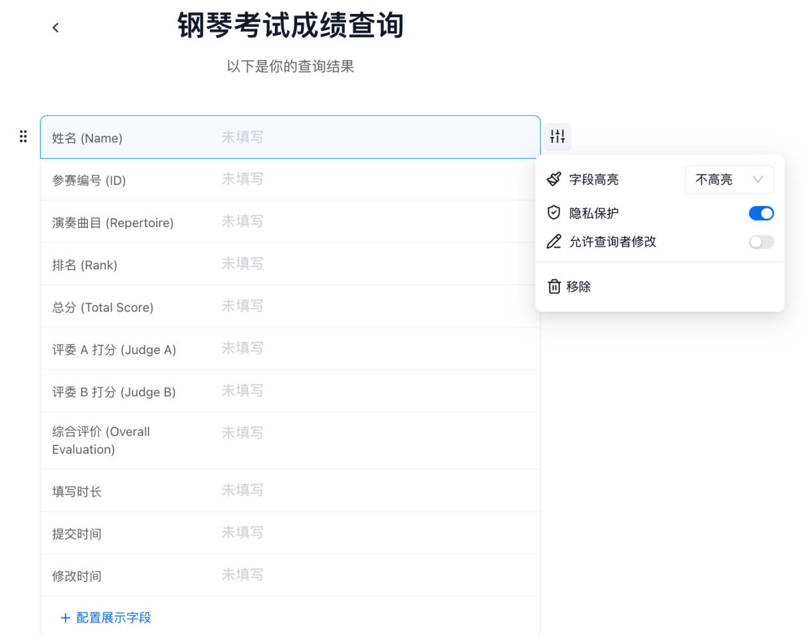Open the 不高亮 highlight dropdown

pyautogui.click(x=729, y=179)
